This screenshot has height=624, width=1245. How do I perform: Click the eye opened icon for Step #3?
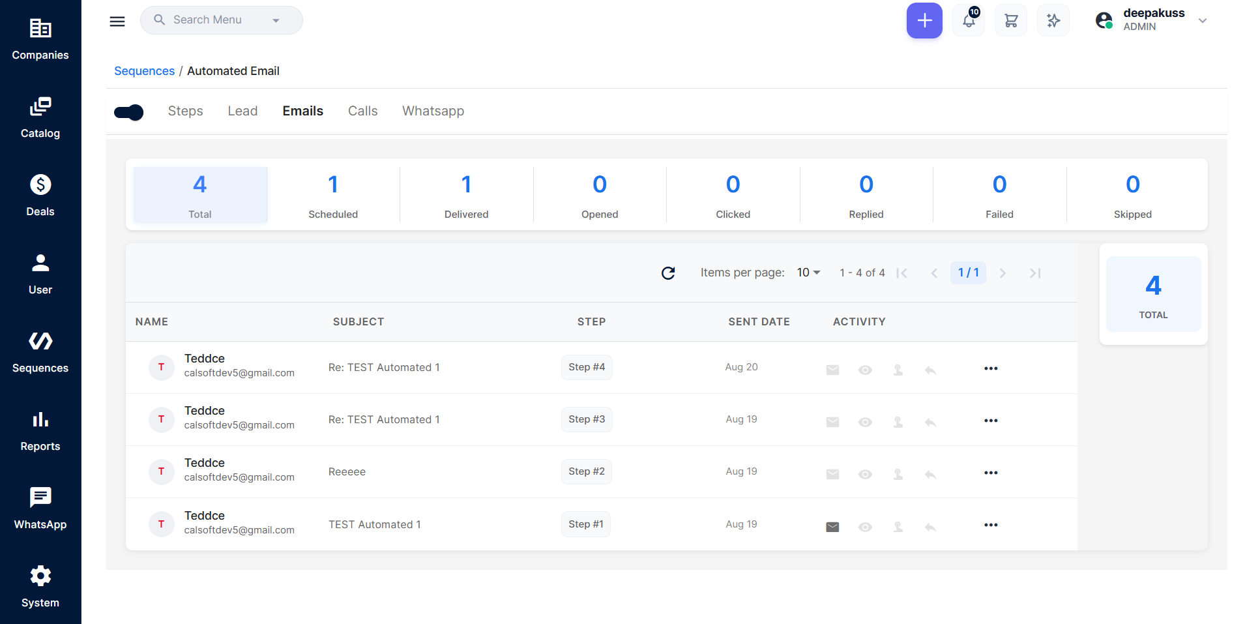click(x=865, y=422)
